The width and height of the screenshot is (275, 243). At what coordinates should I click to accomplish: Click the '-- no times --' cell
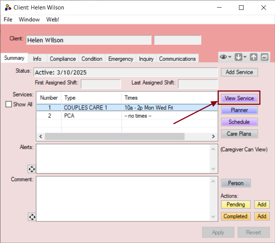(138, 116)
